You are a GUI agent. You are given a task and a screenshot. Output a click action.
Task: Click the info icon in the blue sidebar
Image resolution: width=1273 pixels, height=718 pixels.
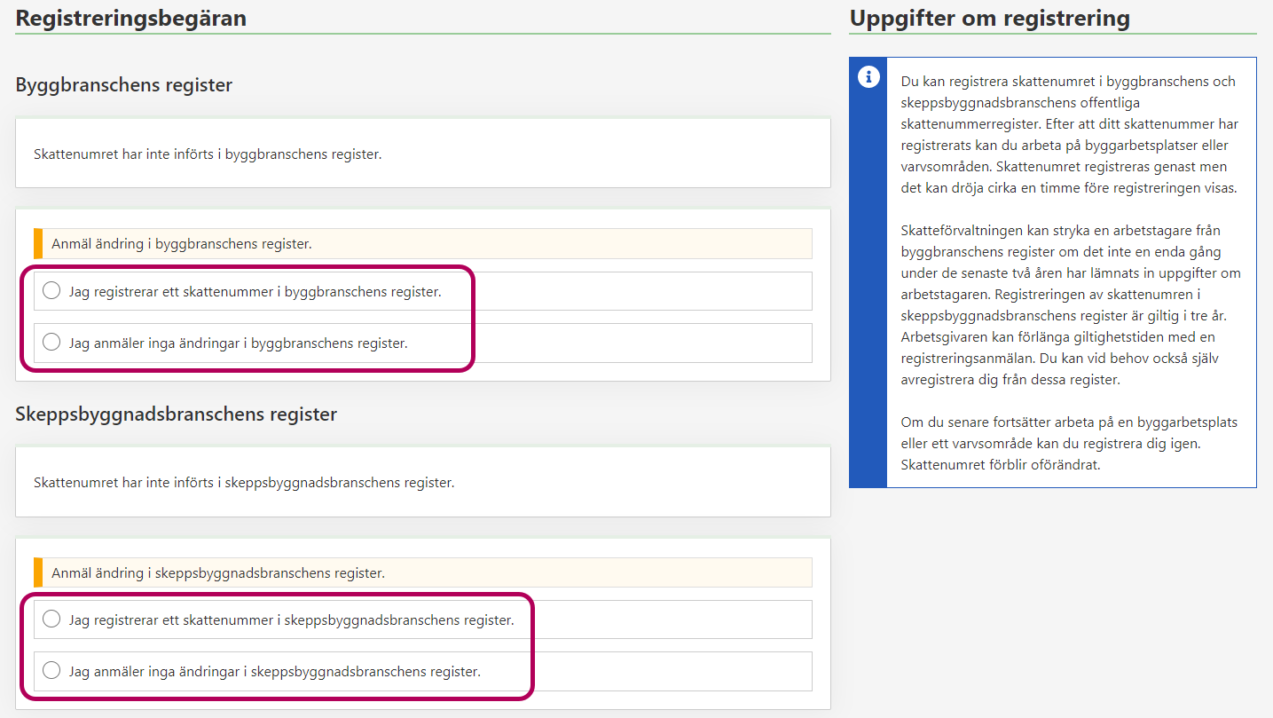coord(868,77)
